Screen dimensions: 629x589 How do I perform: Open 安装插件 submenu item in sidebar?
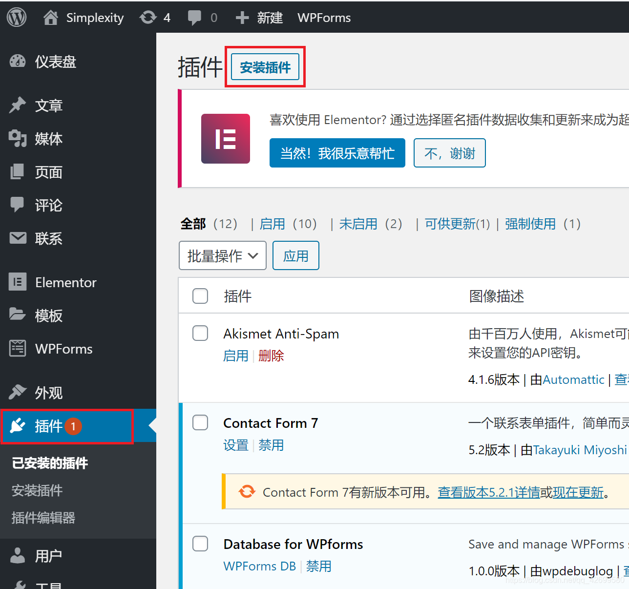(37, 490)
